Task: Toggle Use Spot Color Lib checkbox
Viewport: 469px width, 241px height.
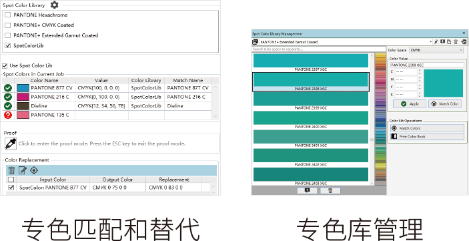Action: (5, 65)
